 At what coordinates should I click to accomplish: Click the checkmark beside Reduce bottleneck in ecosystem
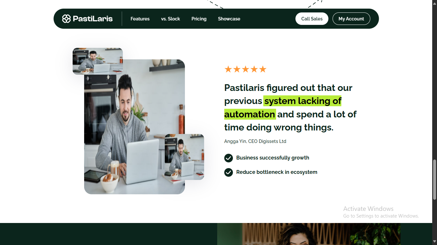coord(228,172)
